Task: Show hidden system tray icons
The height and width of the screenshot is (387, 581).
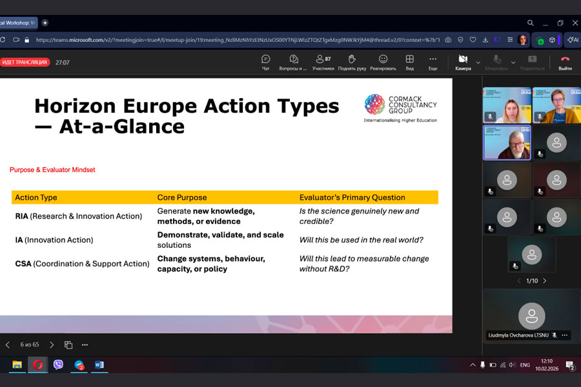Action: pos(473,365)
